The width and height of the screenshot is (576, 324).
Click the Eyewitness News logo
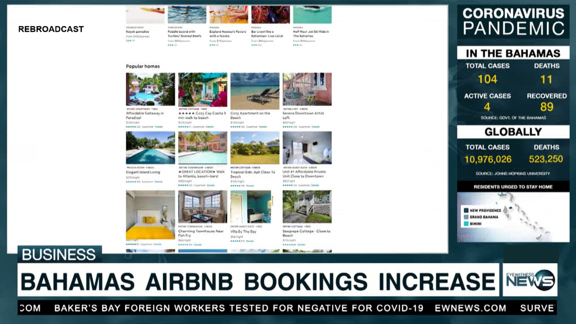point(530,280)
